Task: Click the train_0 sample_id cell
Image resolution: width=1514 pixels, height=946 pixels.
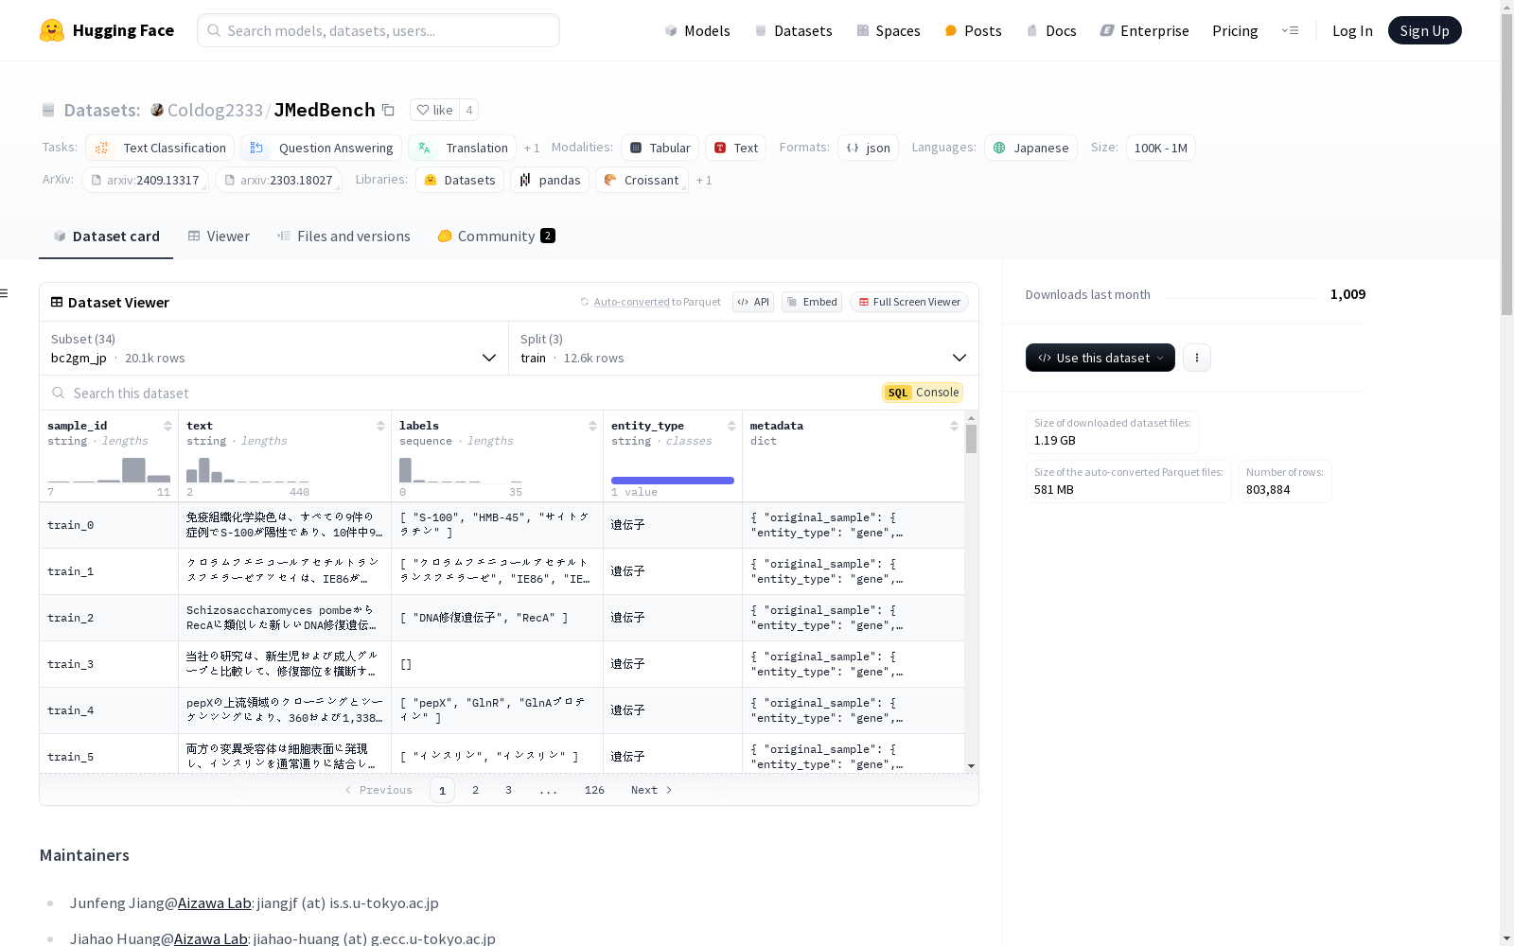Action: [109, 525]
